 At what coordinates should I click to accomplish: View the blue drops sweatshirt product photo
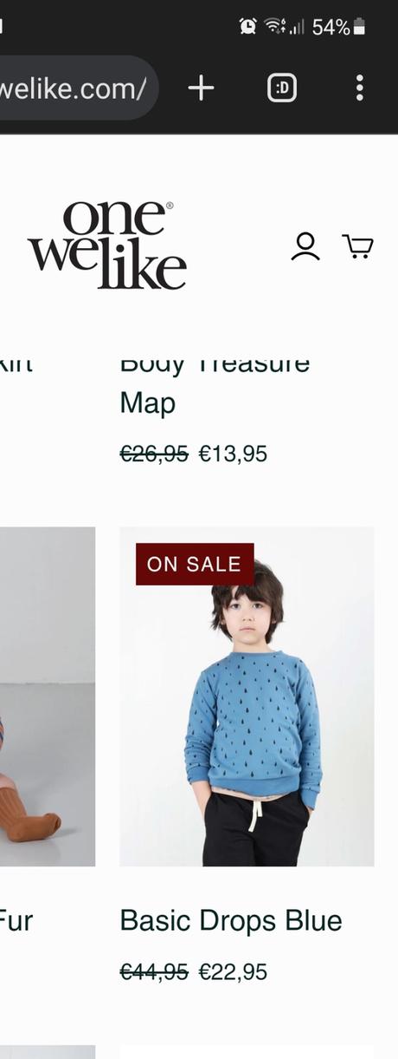247,696
